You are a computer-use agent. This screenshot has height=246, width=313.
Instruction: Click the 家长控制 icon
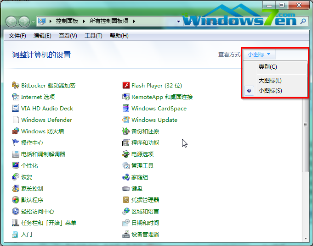tap(15, 188)
